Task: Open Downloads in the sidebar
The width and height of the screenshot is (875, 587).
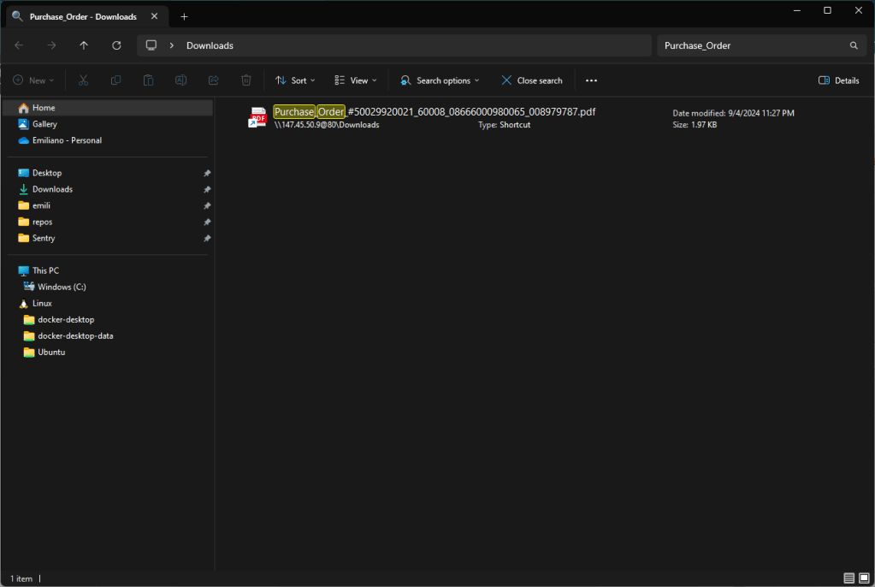Action: [x=52, y=189]
